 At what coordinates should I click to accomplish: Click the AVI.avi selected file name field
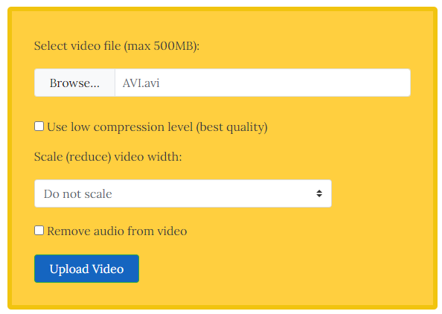263,83
